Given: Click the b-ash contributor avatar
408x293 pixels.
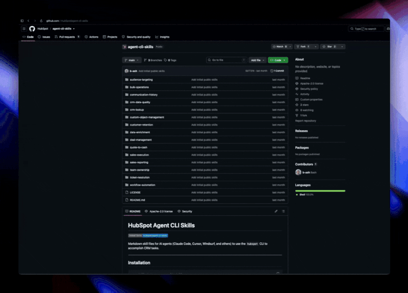Looking at the screenshot, I should point(298,172).
